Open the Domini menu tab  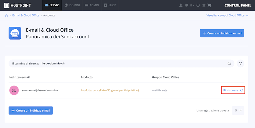(72, 5)
